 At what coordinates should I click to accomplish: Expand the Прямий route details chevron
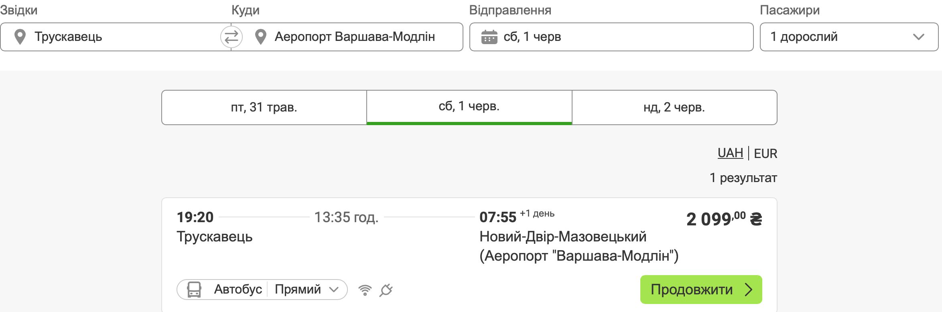334,290
